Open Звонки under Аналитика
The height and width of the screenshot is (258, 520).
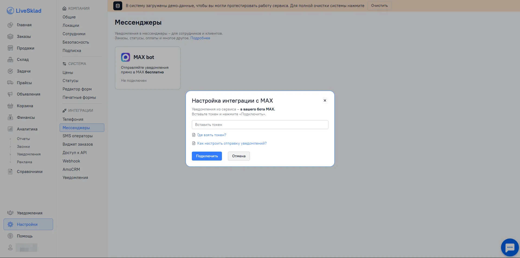(23, 146)
